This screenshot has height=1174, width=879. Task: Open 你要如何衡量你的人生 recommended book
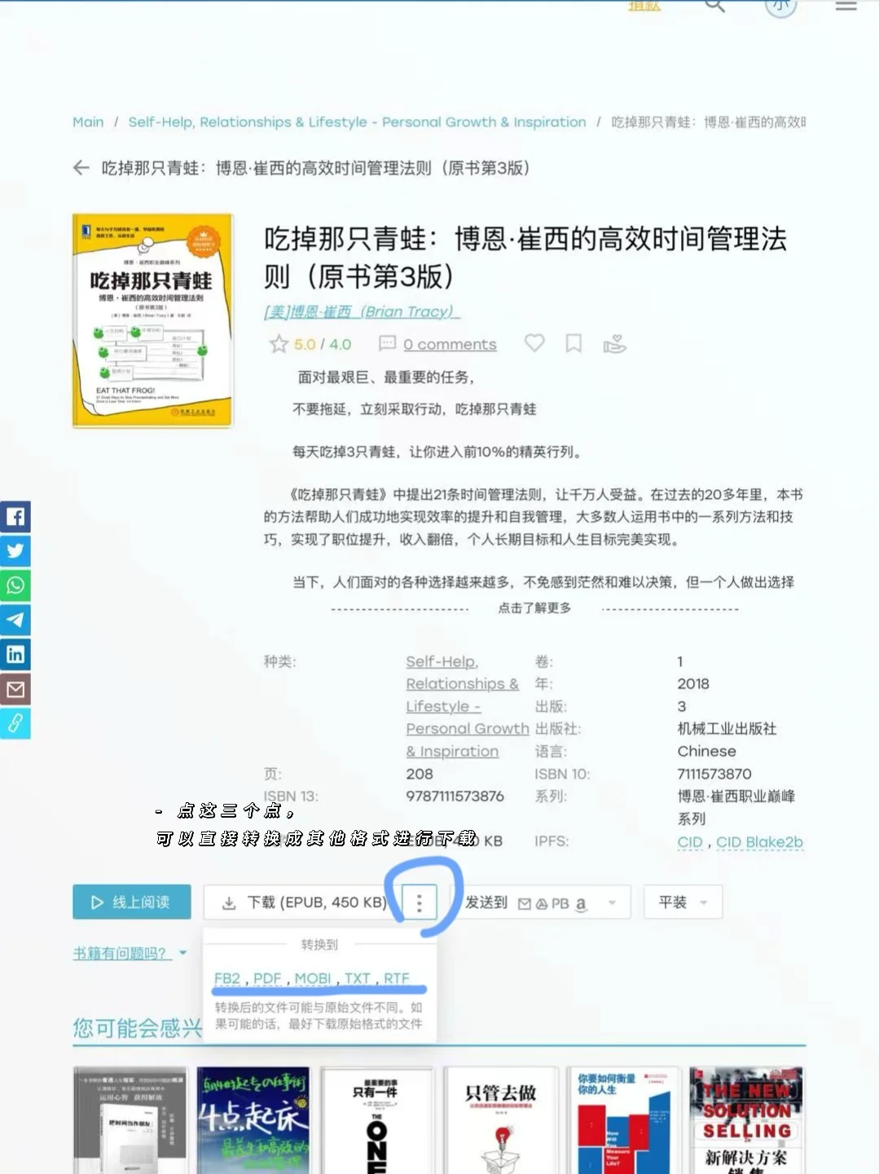pyautogui.click(x=624, y=1120)
